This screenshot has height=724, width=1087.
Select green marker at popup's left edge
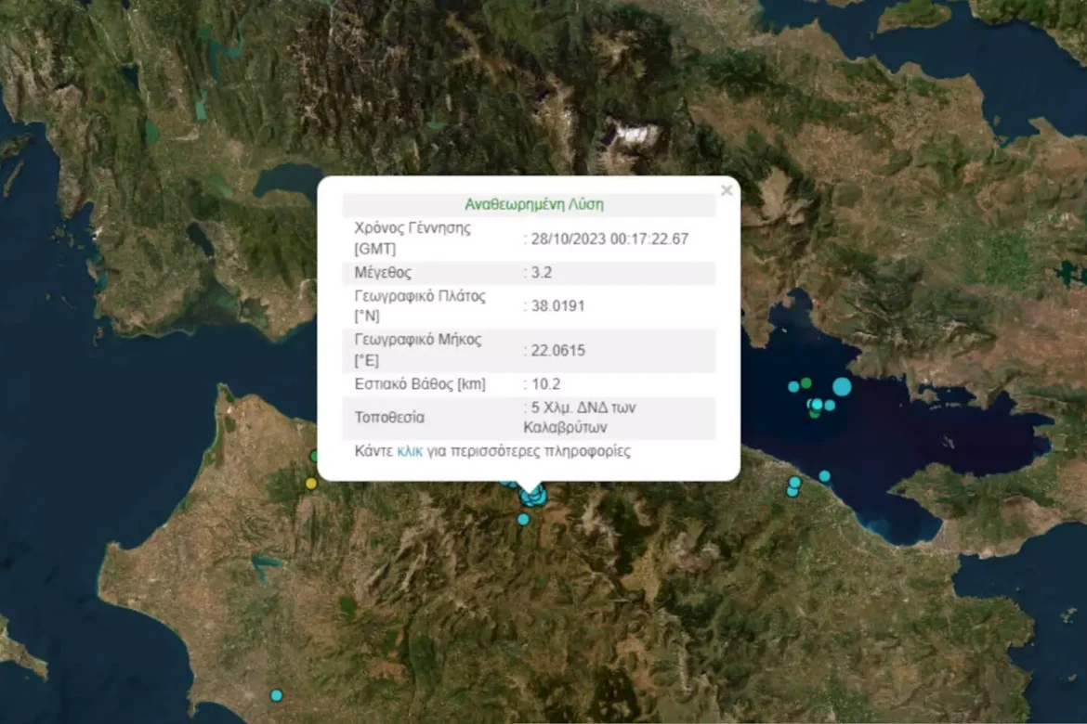pyautogui.click(x=315, y=456)
